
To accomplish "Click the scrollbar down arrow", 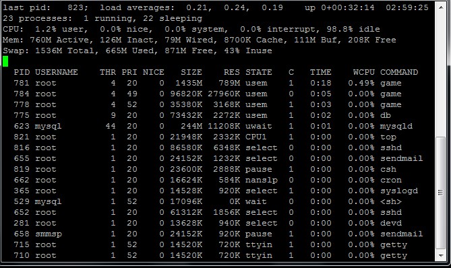I will 441,255.
